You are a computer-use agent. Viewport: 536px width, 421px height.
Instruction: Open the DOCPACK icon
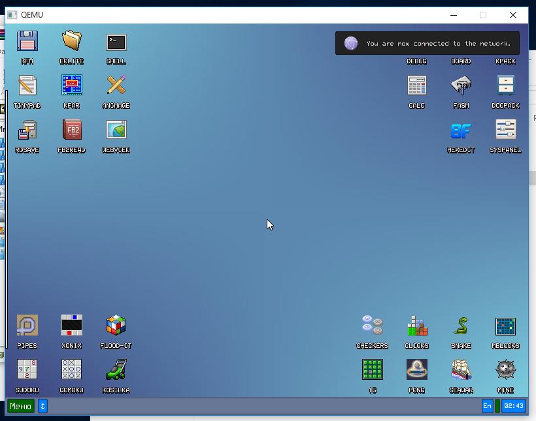pyautogui.click(x=505, y=86)
